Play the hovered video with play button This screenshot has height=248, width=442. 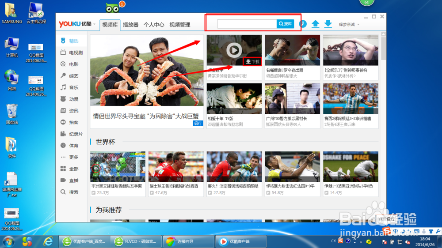(x=234, y=50)
